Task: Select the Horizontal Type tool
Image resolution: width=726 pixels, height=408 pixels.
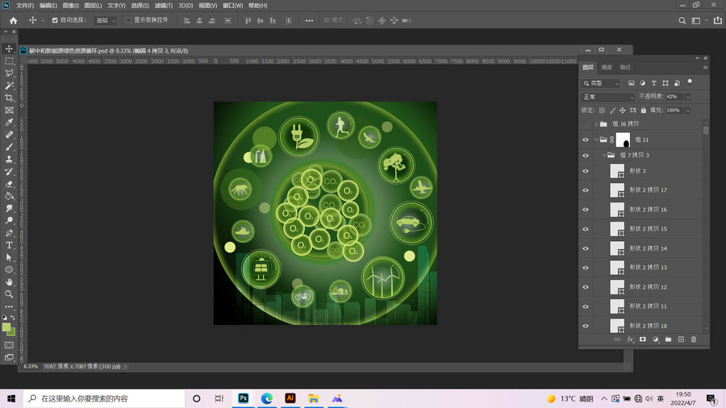Action: [9, 245]
